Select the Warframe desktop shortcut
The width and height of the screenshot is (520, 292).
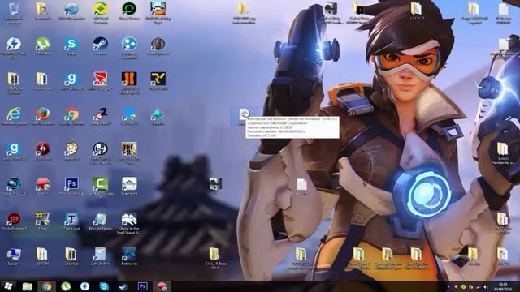[x=129, y=187]
